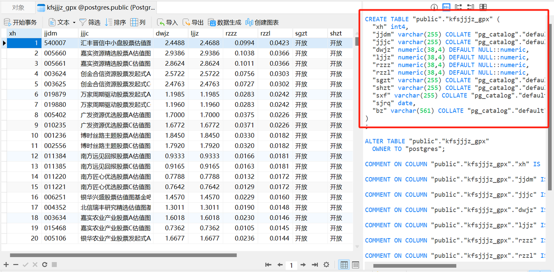Click the jjdm column header
The width and height of the screenshot is (554, 272).
point(60,33)
